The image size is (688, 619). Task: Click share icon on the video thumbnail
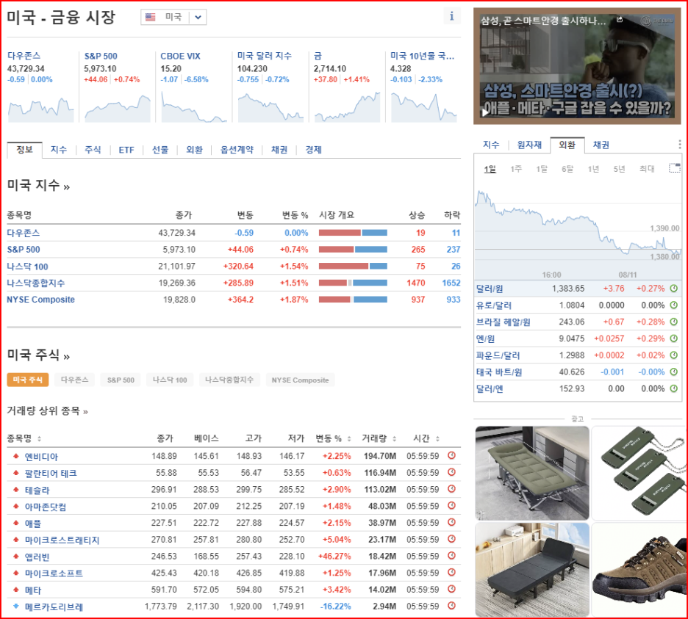(x=620, y=19)
